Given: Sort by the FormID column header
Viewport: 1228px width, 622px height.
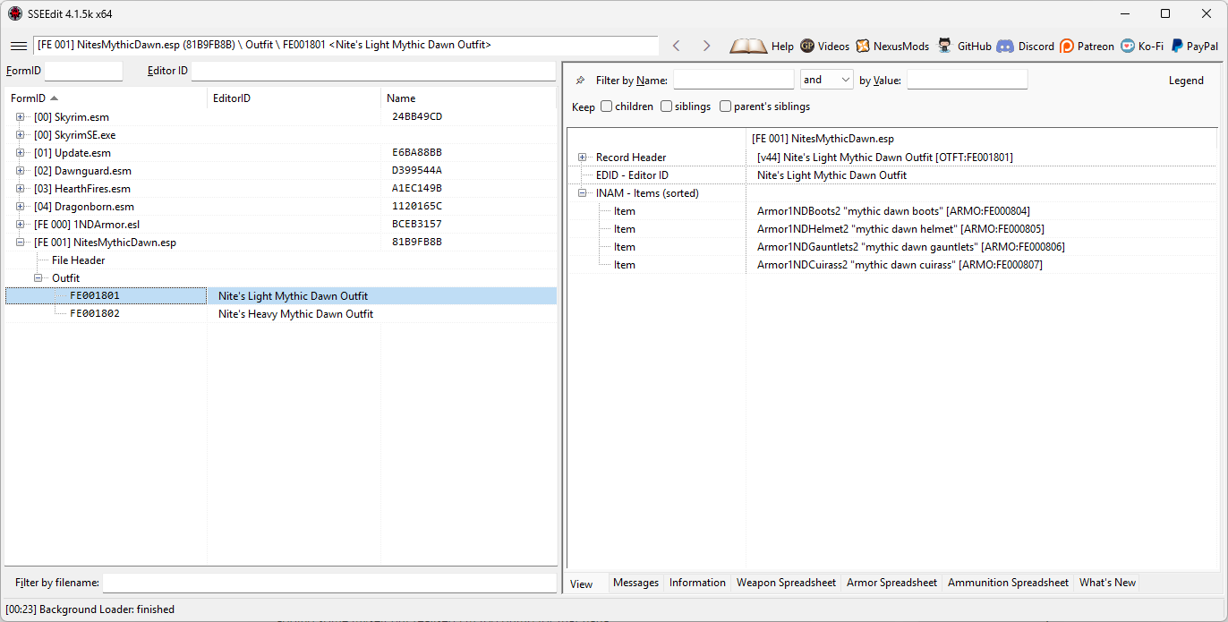Looking at the screenshot, I should pos(106,98).
